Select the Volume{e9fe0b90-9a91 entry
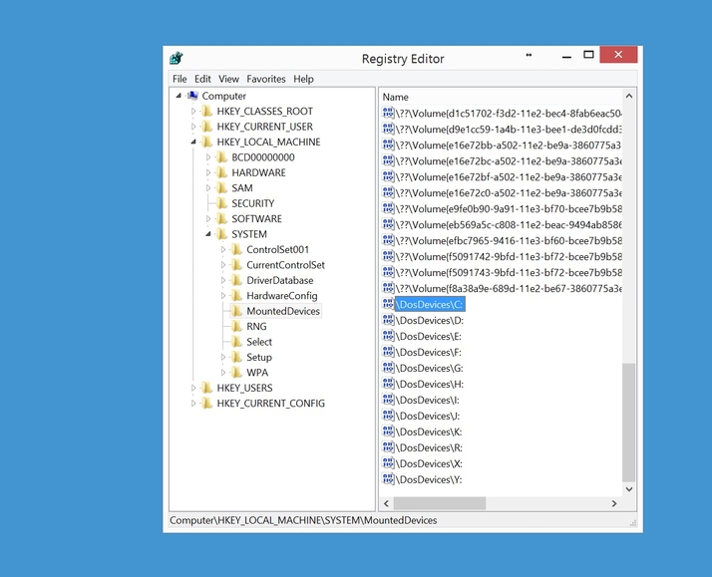Image resolution: width=712 pixels, height=577 pixels. click(509, 209)
